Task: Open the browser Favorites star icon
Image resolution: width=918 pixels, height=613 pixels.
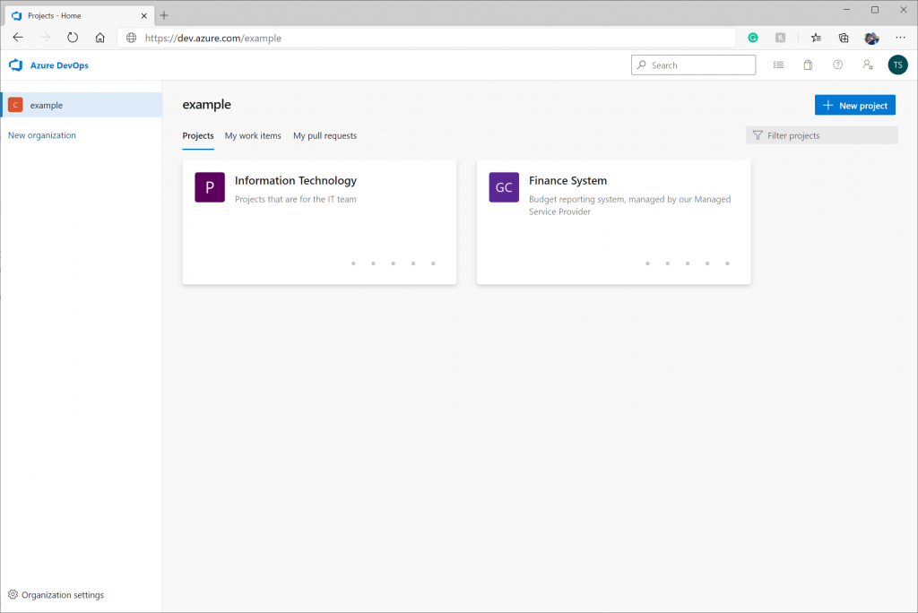Action: (x=816, y=38)
